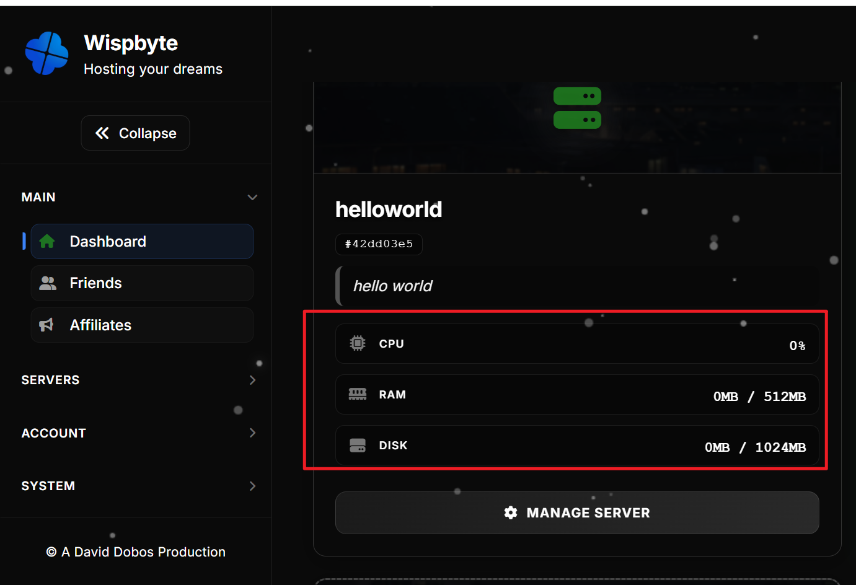This screenshot has width=856, height=585.
Task: Click the CPU chip icon
Action: point(358,343)
